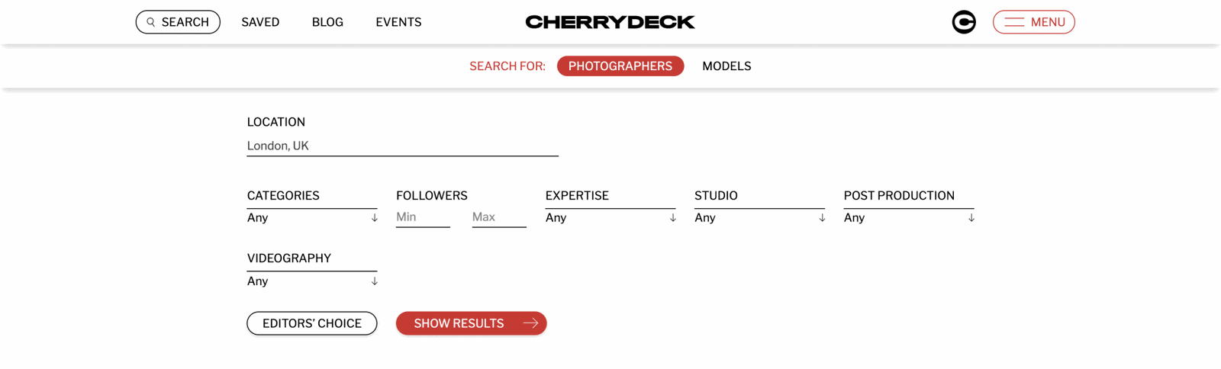Expand the Studio dropdown
Viewport: 1221px width, 369px height.
point(759,218)
